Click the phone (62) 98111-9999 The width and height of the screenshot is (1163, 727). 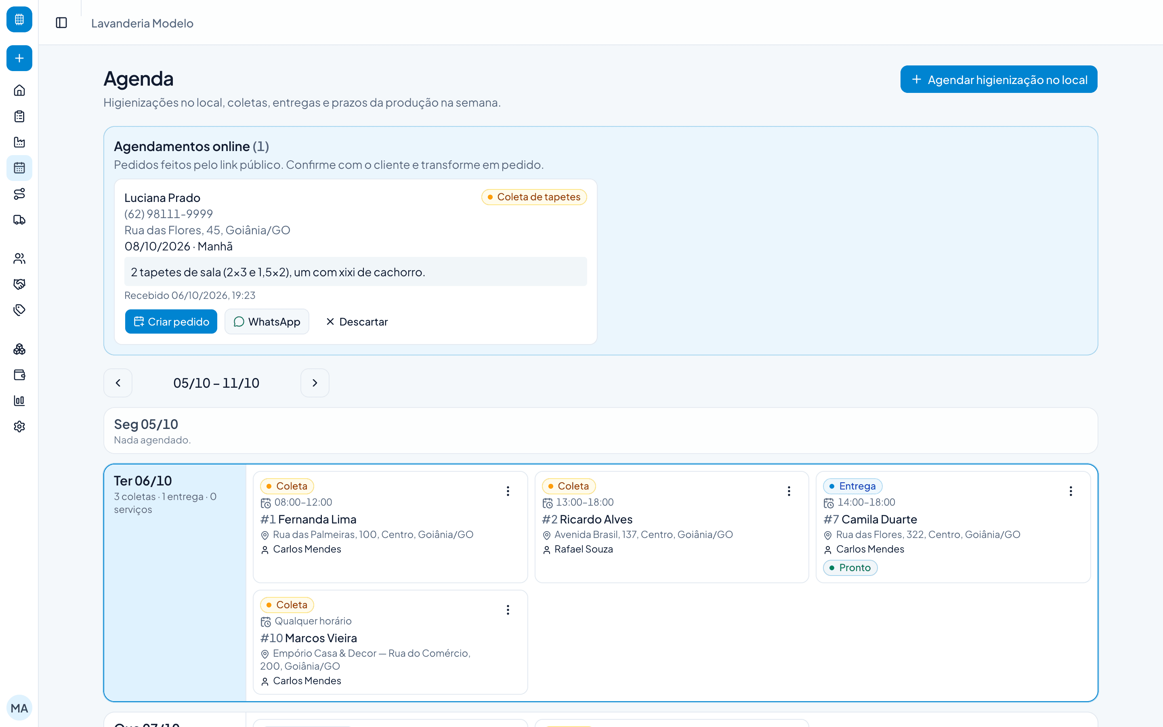[169, 214]
